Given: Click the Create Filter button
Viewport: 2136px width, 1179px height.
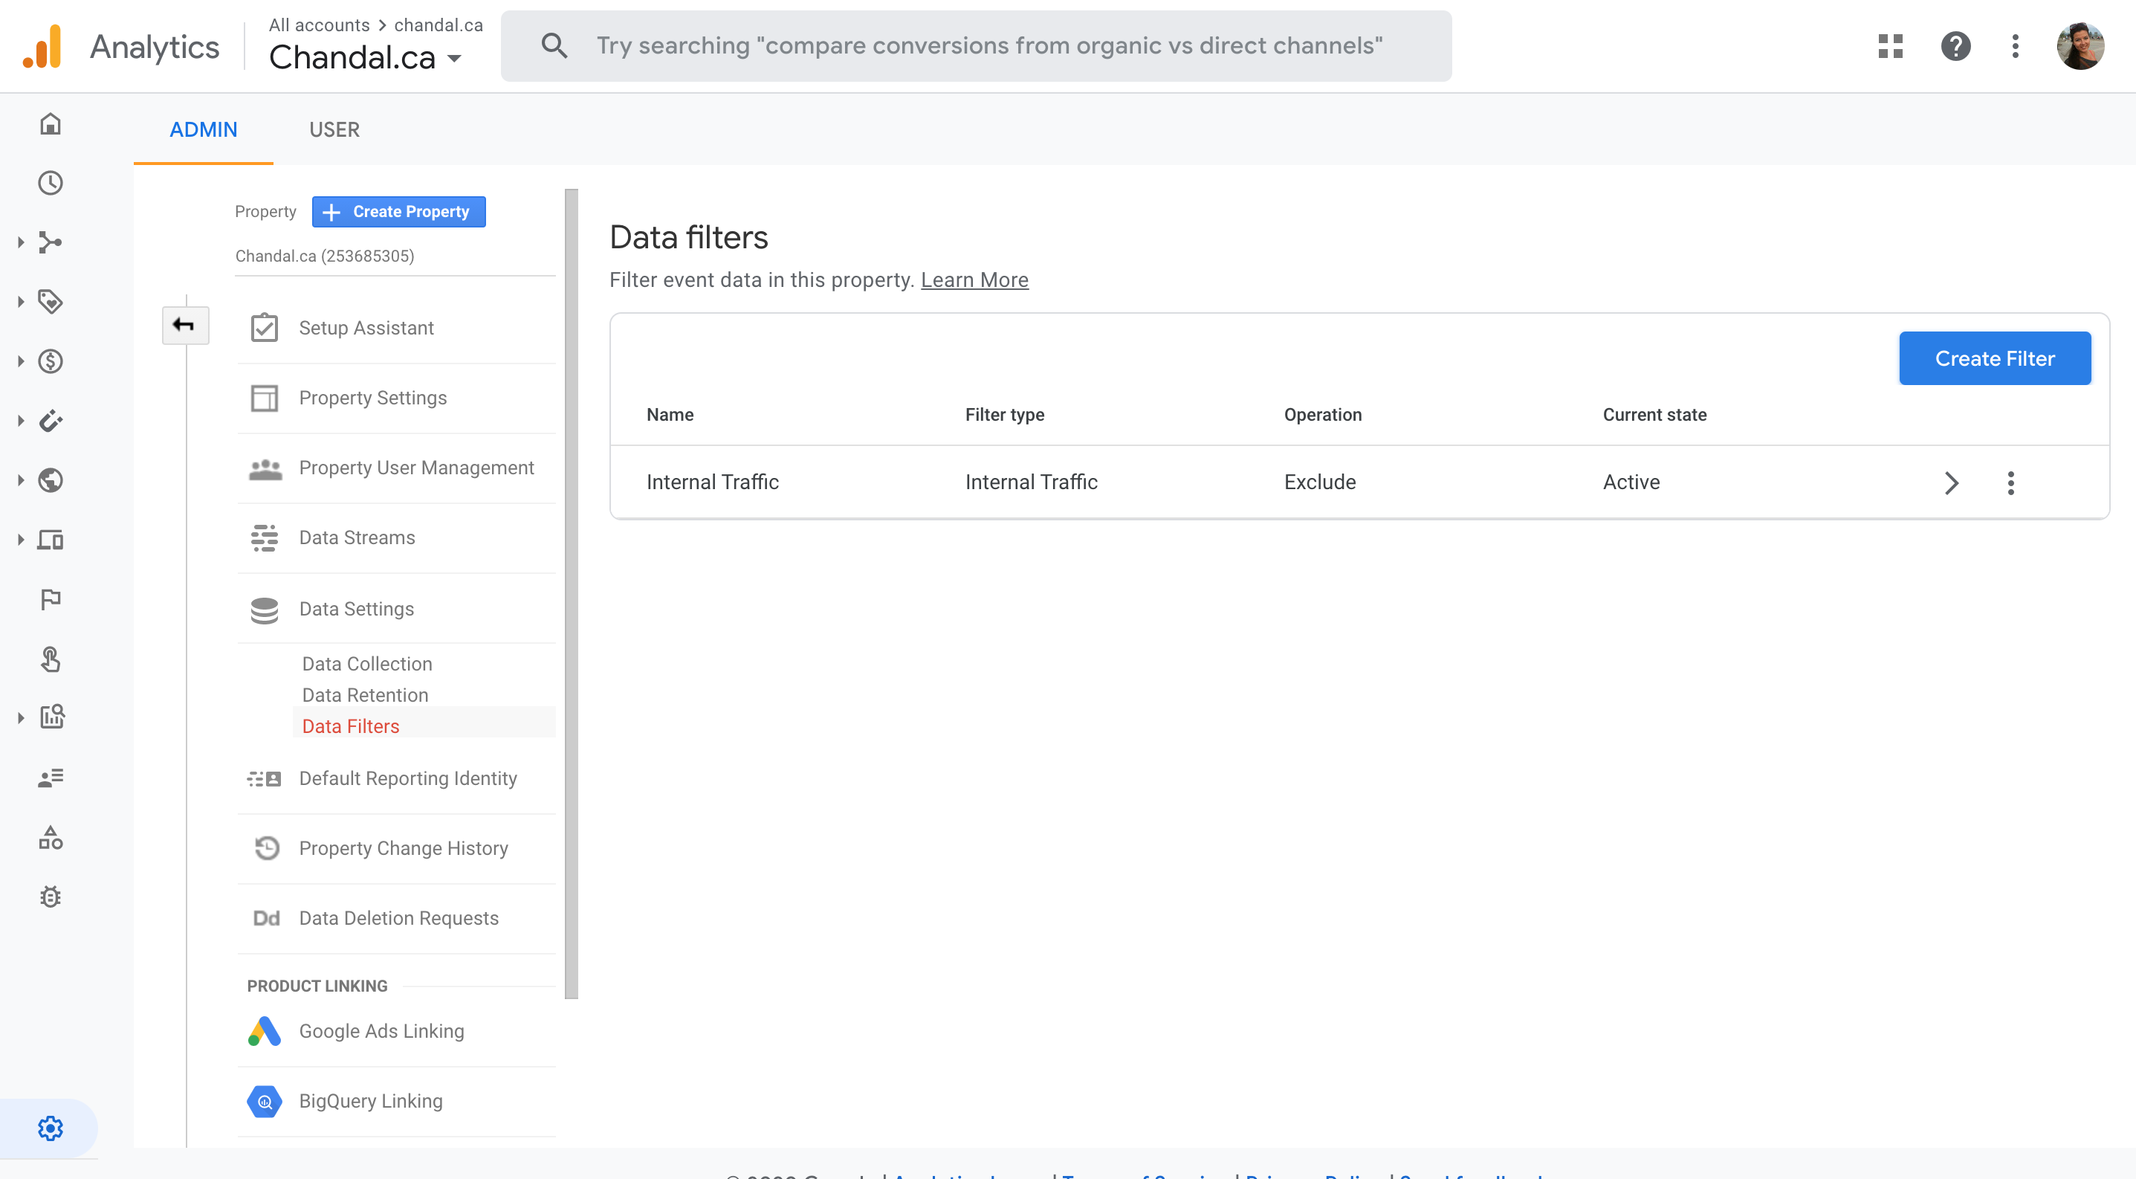Looking at the screenshot, I should 1996,358.
